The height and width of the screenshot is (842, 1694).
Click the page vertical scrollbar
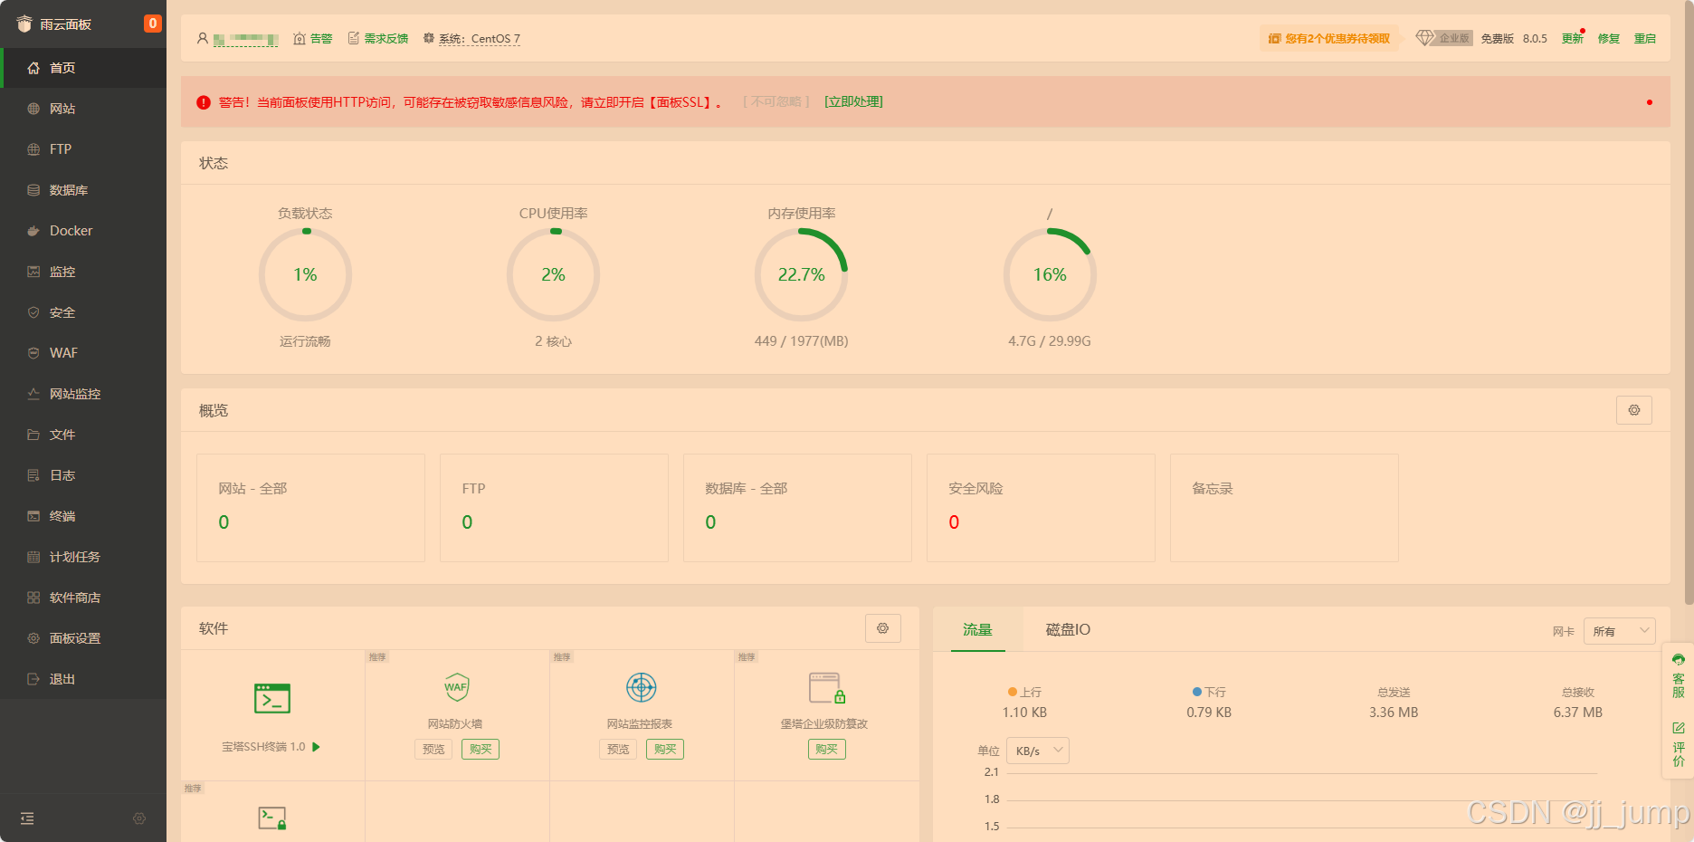[x=1689, y=301]
